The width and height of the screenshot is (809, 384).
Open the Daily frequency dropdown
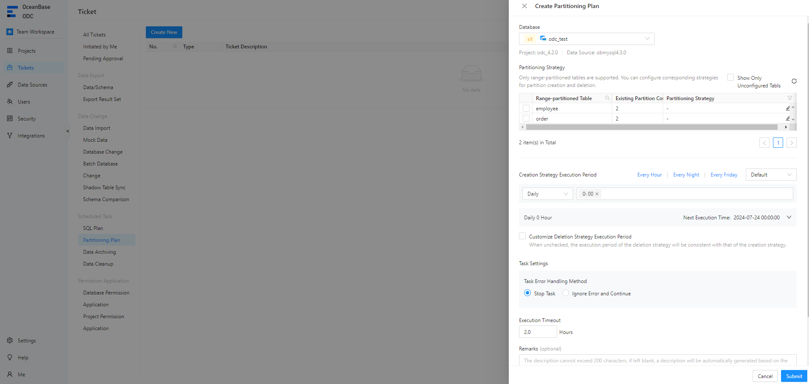547,194
